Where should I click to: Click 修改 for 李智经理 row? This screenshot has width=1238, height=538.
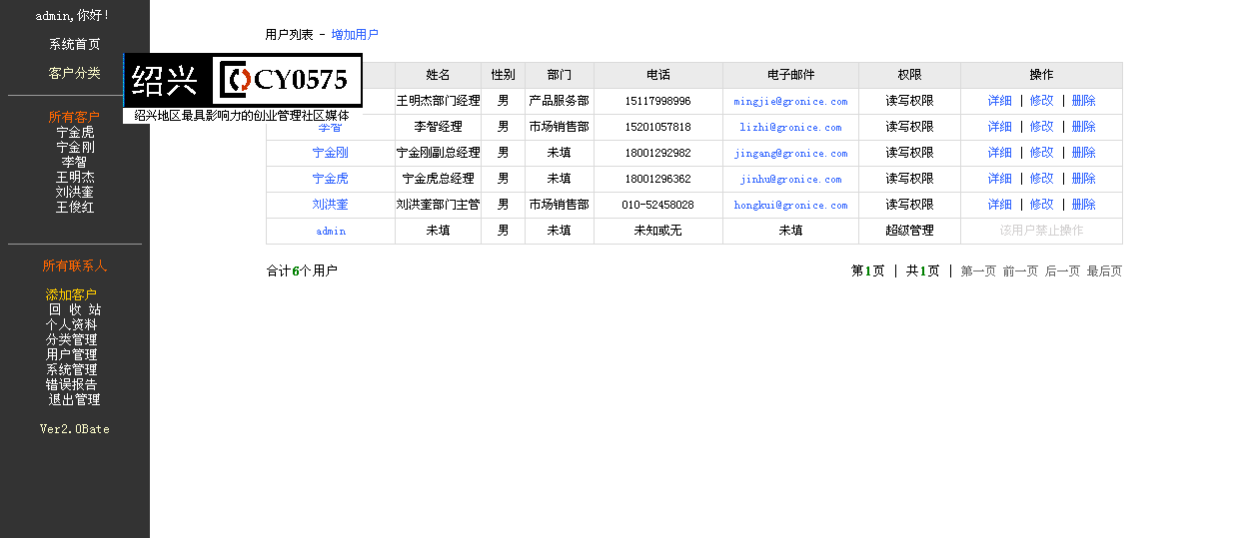[1042, 127]
